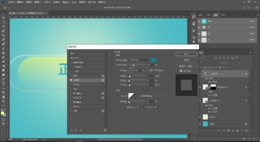This screenshot has width=260, height=142.
Task: Select the Rectangular Marquee tool
Action: pyautogui.click(x=3, y=22)
